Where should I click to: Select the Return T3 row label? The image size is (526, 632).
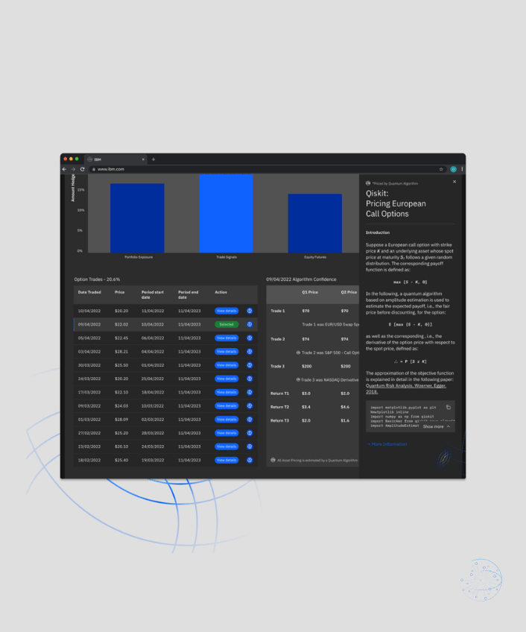[x=279, y=420]
